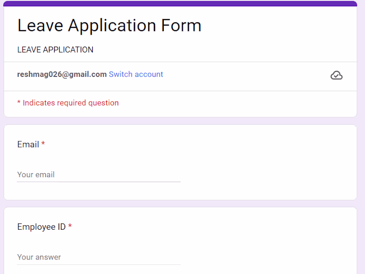
Task: Click the word Form in the title
Action: click(181, 26)
